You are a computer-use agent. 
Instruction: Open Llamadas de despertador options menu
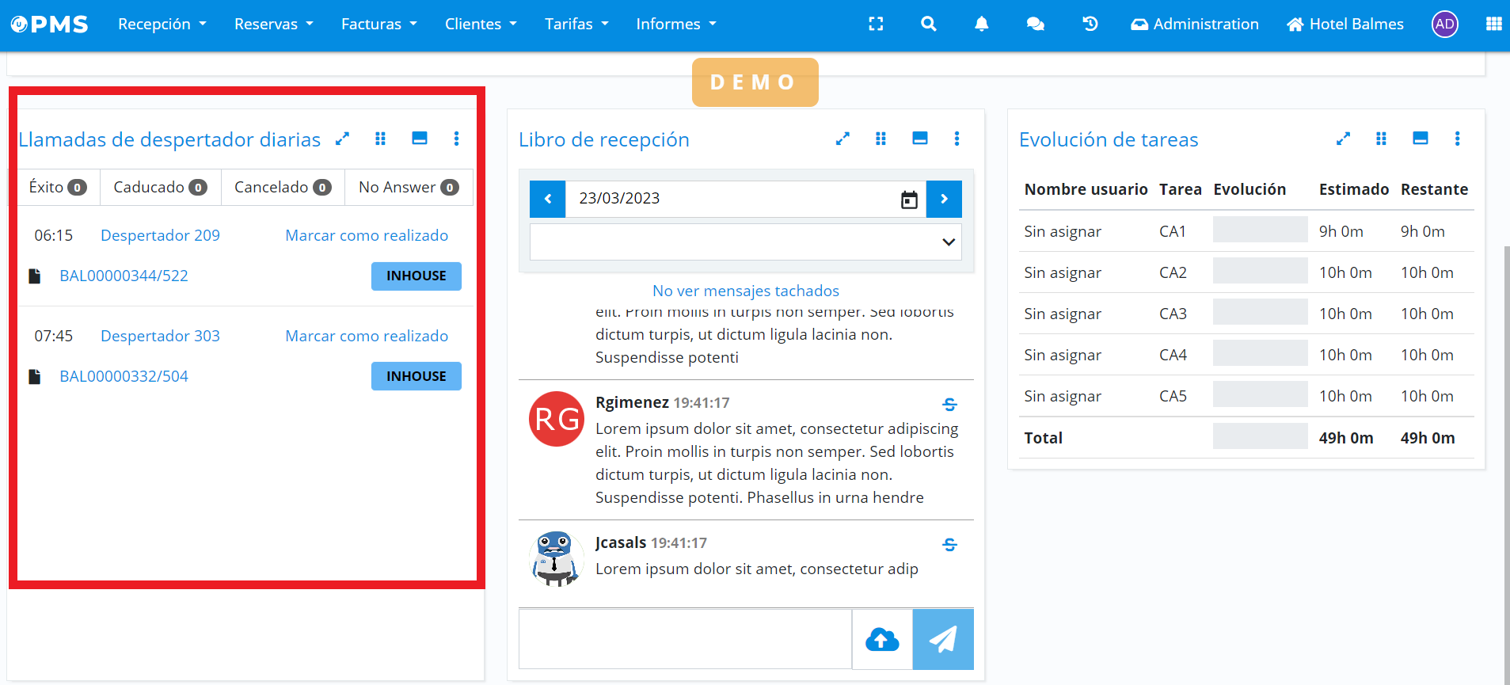[456, 139]
